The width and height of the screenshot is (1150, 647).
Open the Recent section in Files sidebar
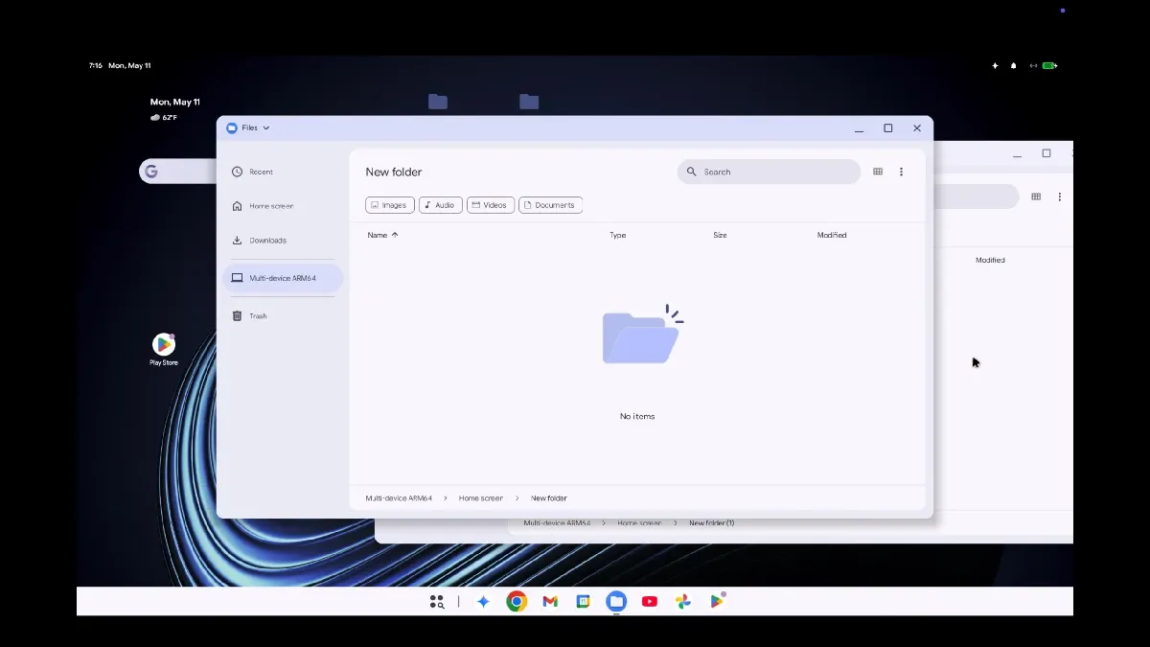[283, 172]
